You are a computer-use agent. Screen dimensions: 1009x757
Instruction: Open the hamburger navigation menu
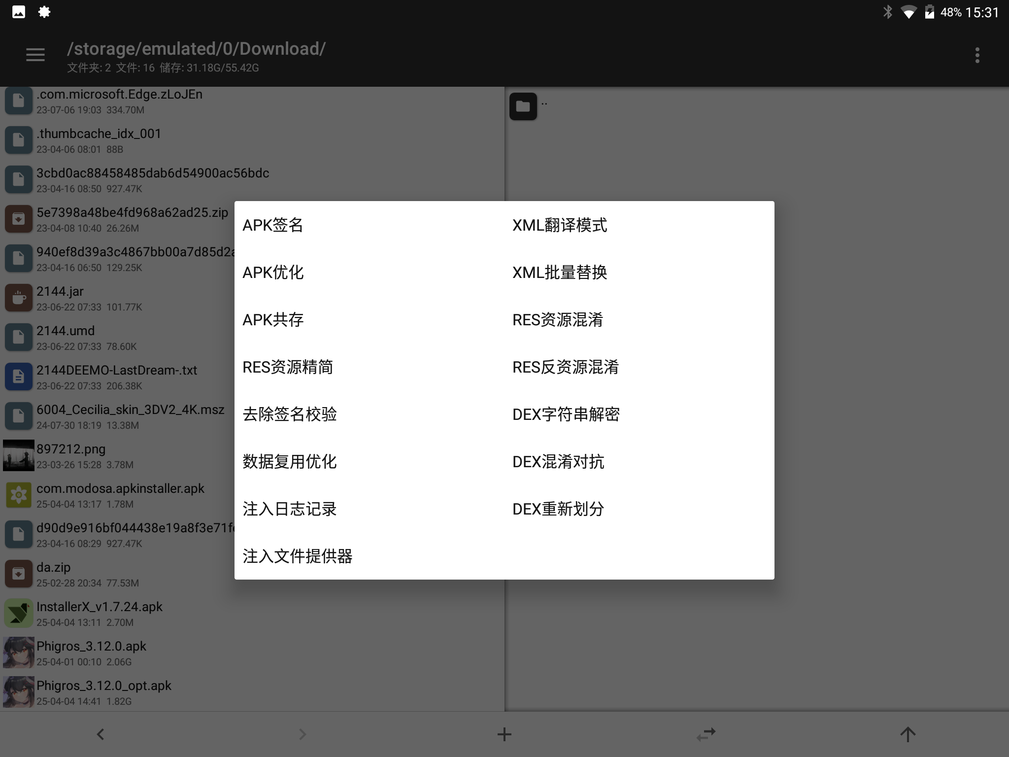coord(35,55)
